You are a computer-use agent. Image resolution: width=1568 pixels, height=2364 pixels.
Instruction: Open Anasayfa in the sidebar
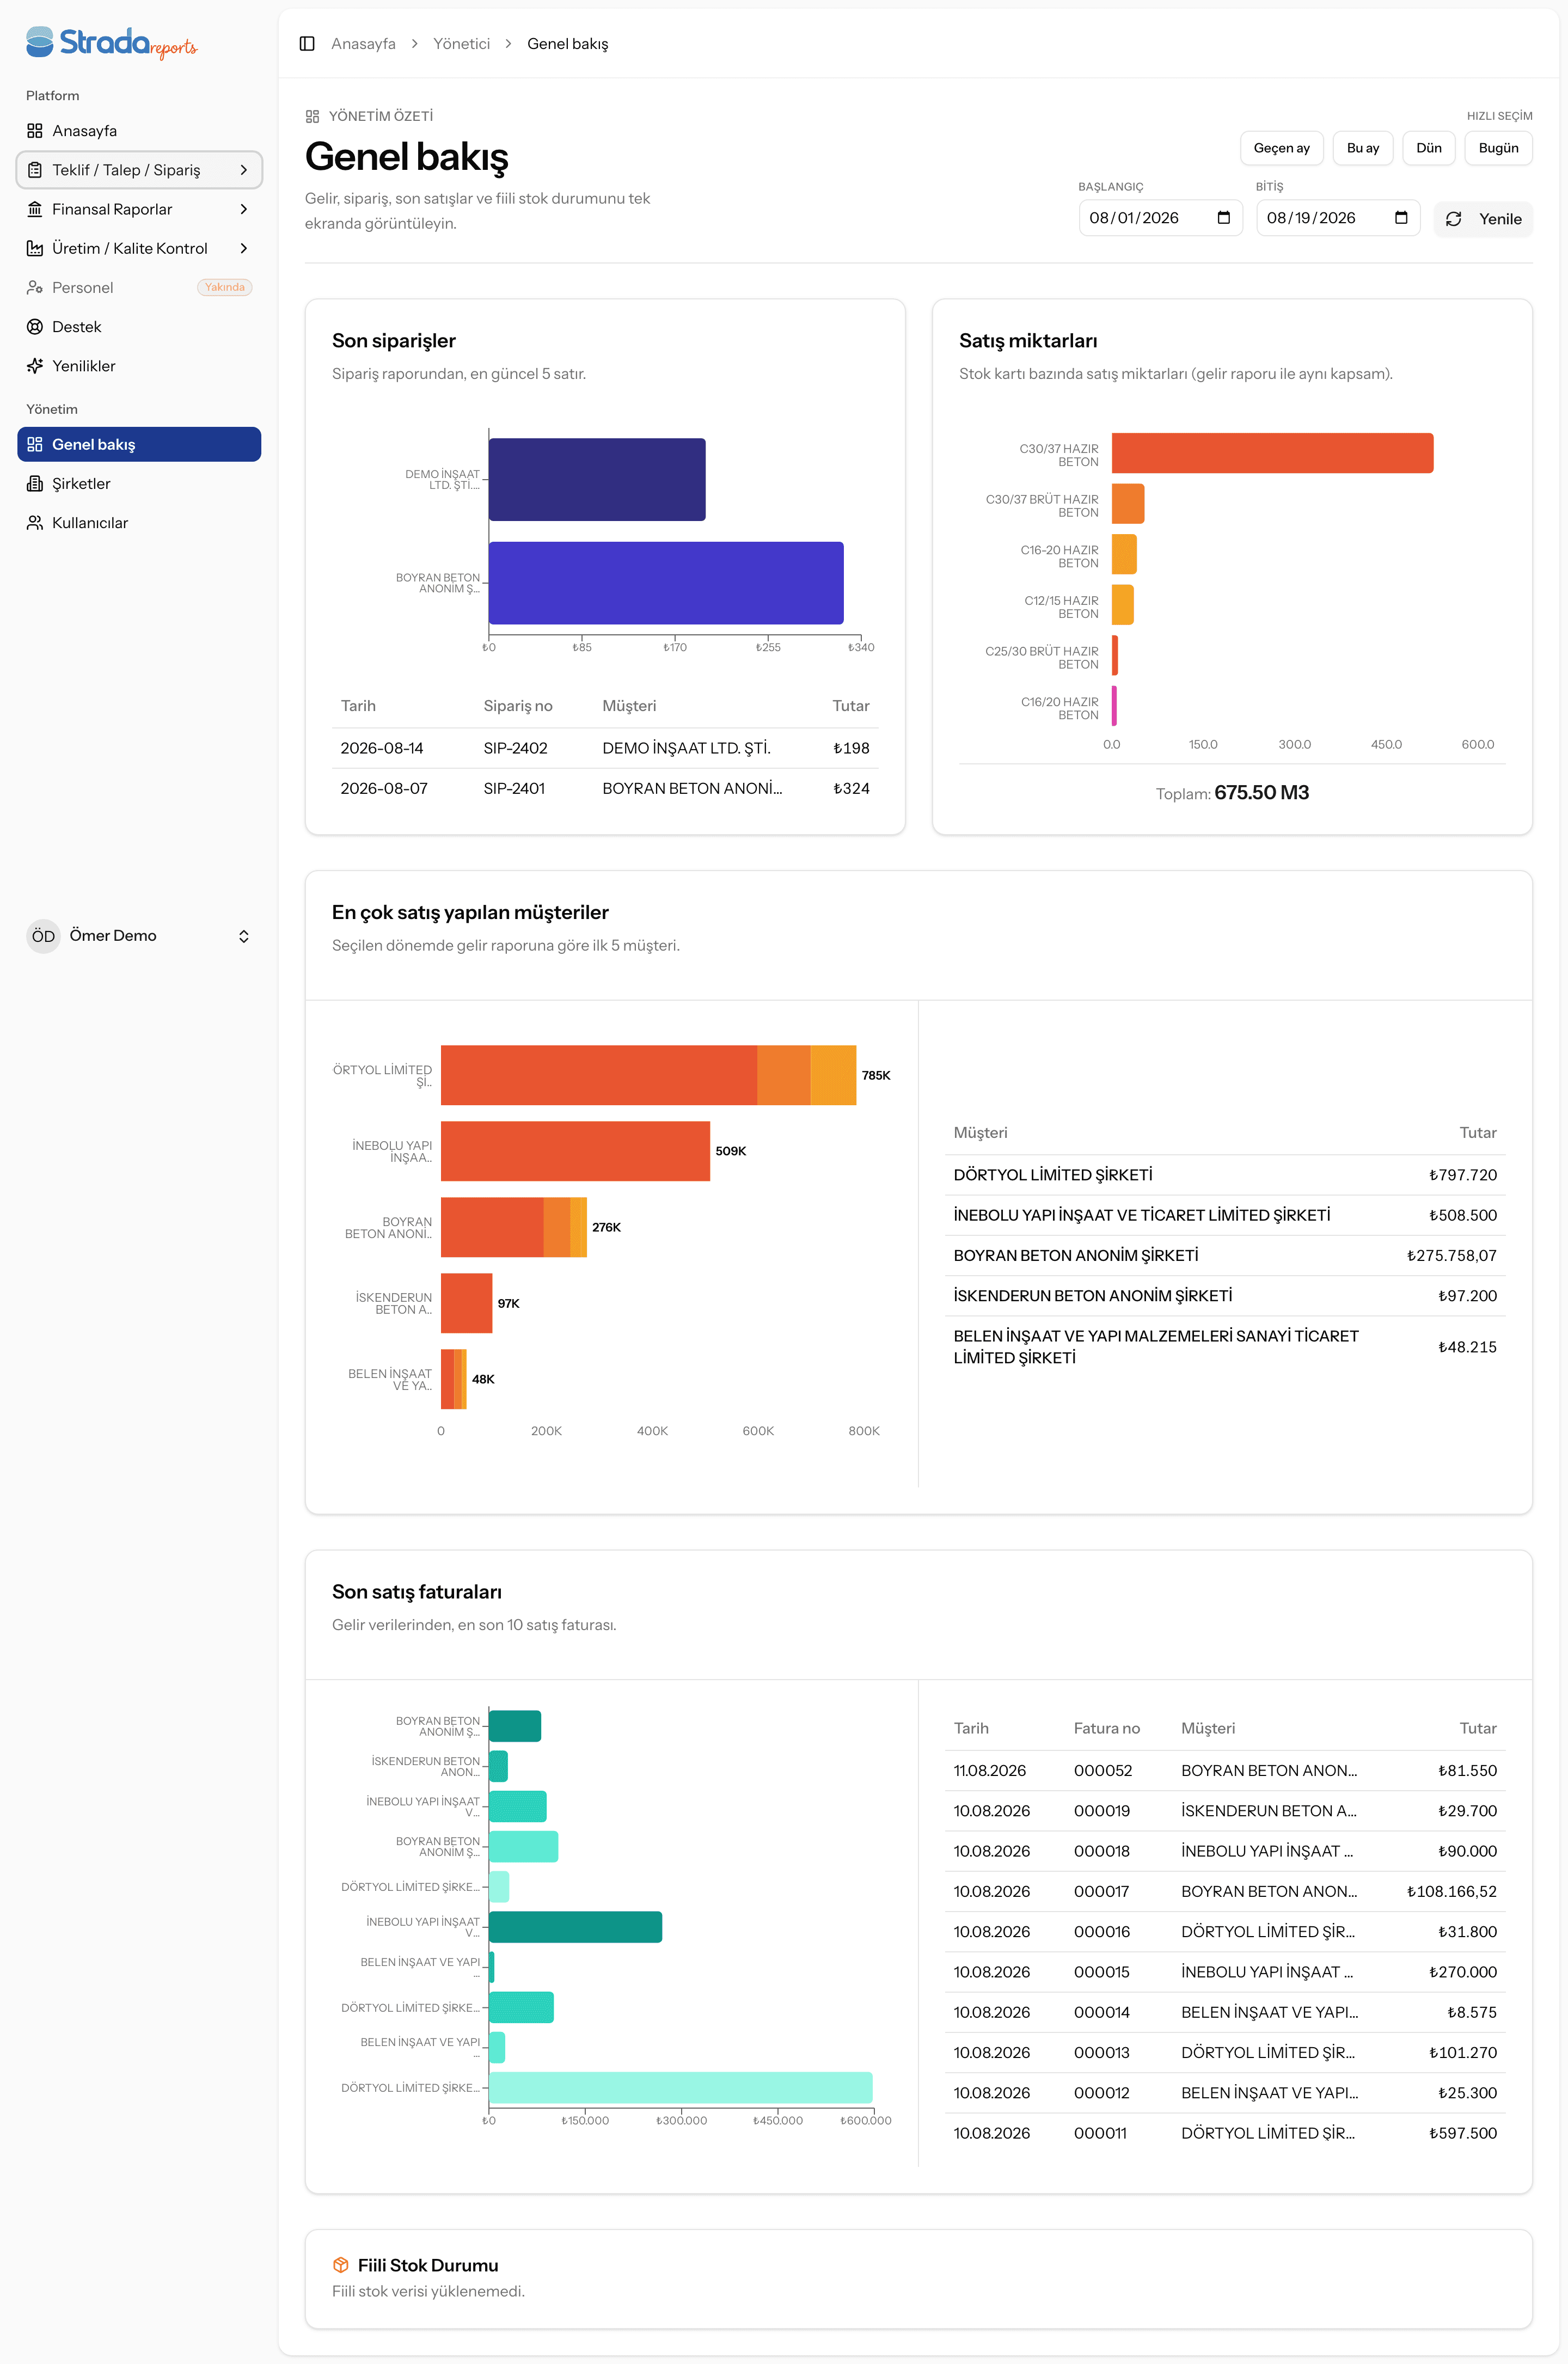[x=139, y=131]
